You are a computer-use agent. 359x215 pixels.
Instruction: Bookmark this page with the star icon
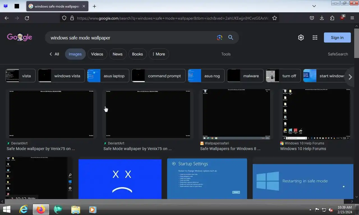(275, 18)
